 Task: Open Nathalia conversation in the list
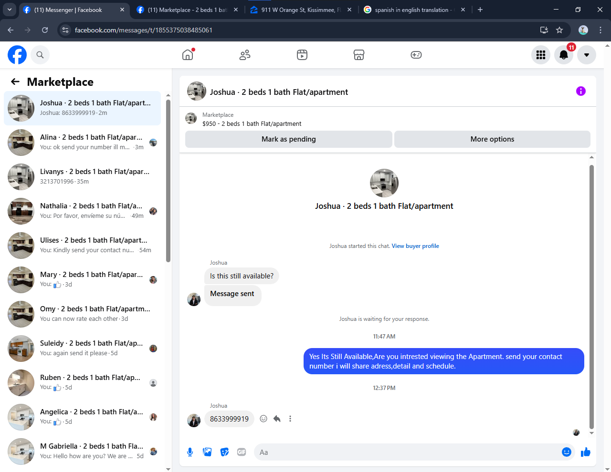pyautogui.click(x=83, y=211)
